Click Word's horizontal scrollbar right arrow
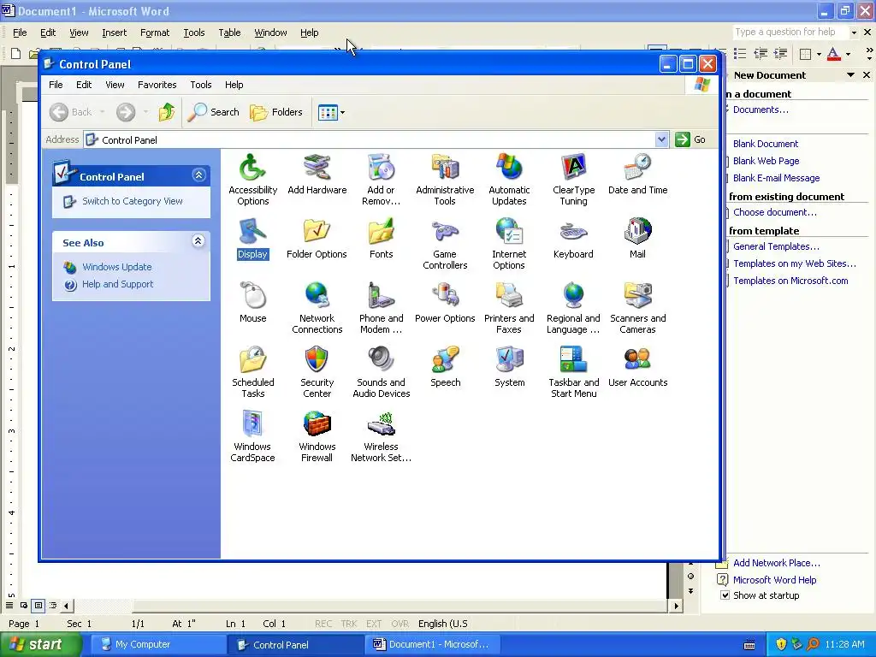 click(x=676, y=606)
